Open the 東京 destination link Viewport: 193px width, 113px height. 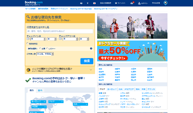pyautogui.click(x=100, y=69)
